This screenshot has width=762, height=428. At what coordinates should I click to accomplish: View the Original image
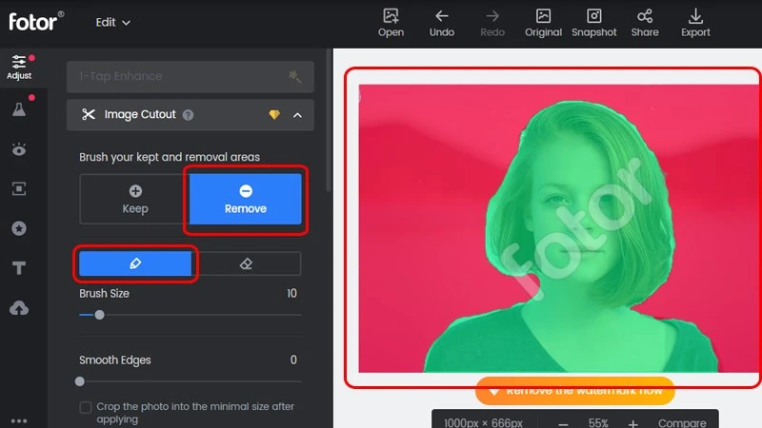coord(543,22)
